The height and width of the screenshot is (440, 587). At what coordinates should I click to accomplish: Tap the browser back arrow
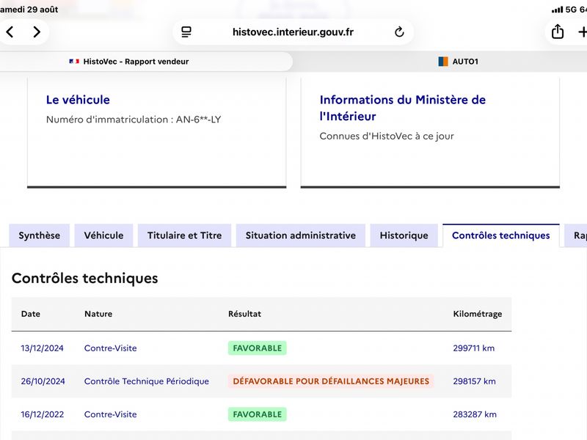pos(10,32)
